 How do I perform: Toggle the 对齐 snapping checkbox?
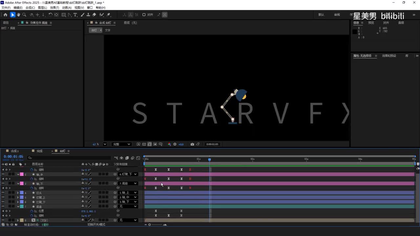tap(144, 15)
